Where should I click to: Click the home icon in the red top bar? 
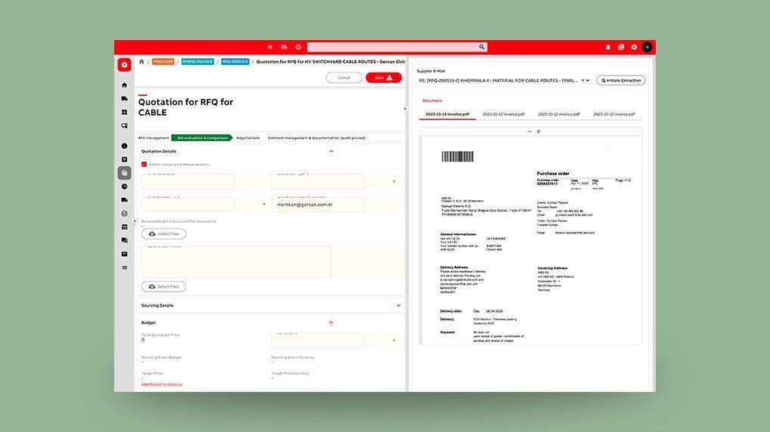click(x=270, y=47)
